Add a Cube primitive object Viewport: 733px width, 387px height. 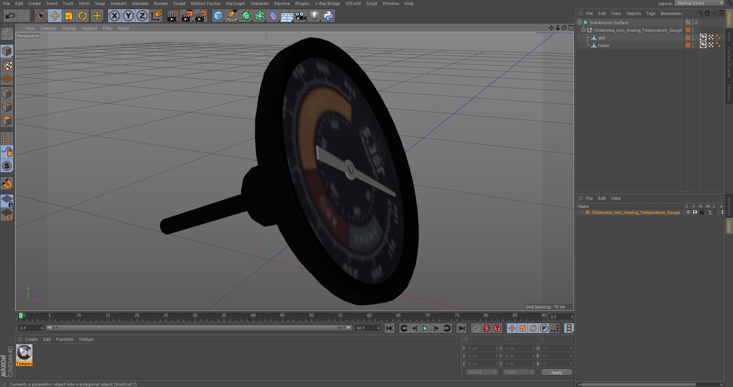(x=218, y=16)
